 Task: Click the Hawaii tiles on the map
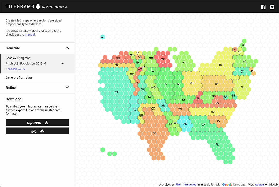coord(112,154)
